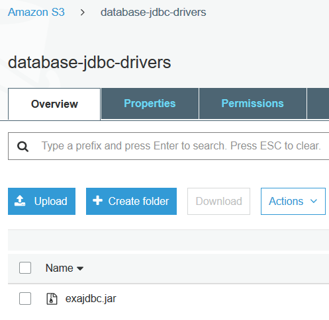Click the exajdbc.jar archive file icon
329x320 pixels.
pos(52,299)
